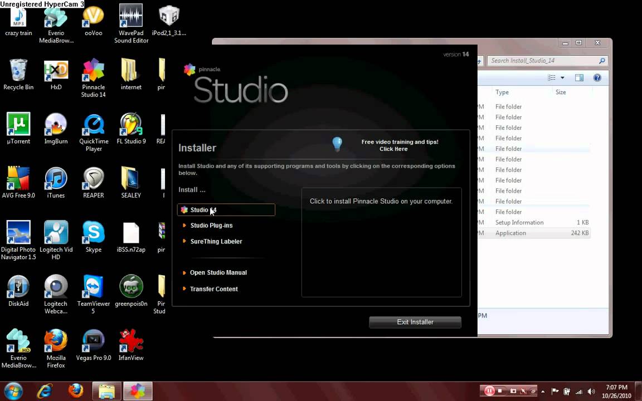This screenshot has height=401, width=642.
Task: Switch to Pinnacle Studio installer taskbar button
Action: [x=138, y=391]
